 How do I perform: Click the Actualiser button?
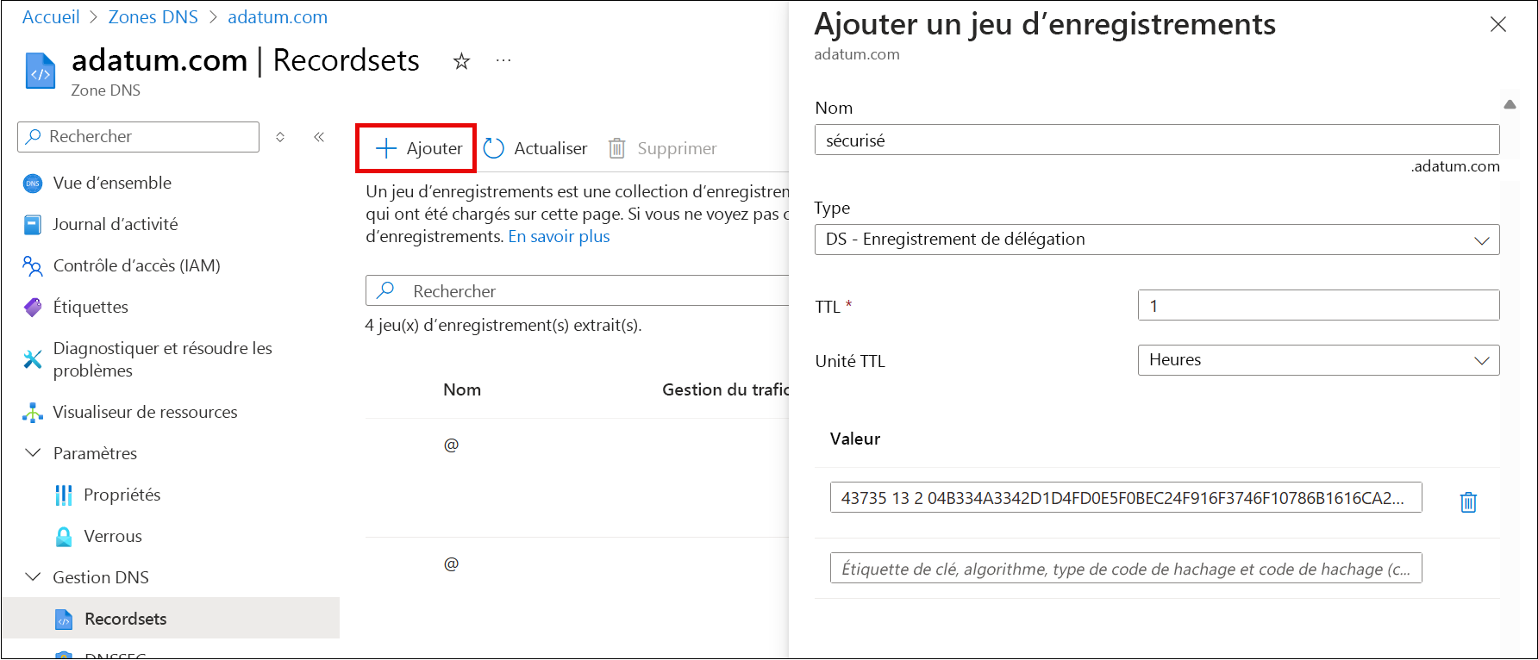click(x=535, y=148)
